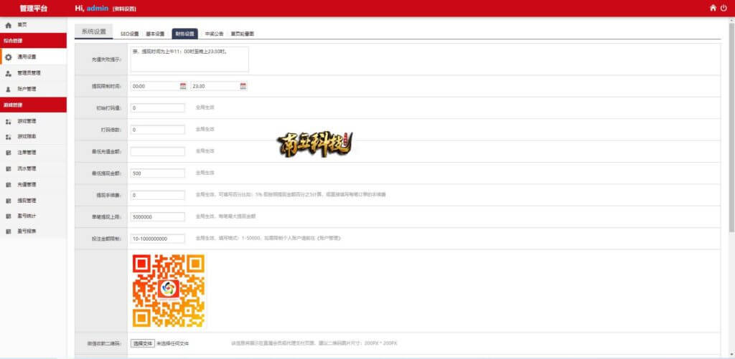
Task: Open 首页 via its house icon in sidebar
Action: [x=8, y=25]
